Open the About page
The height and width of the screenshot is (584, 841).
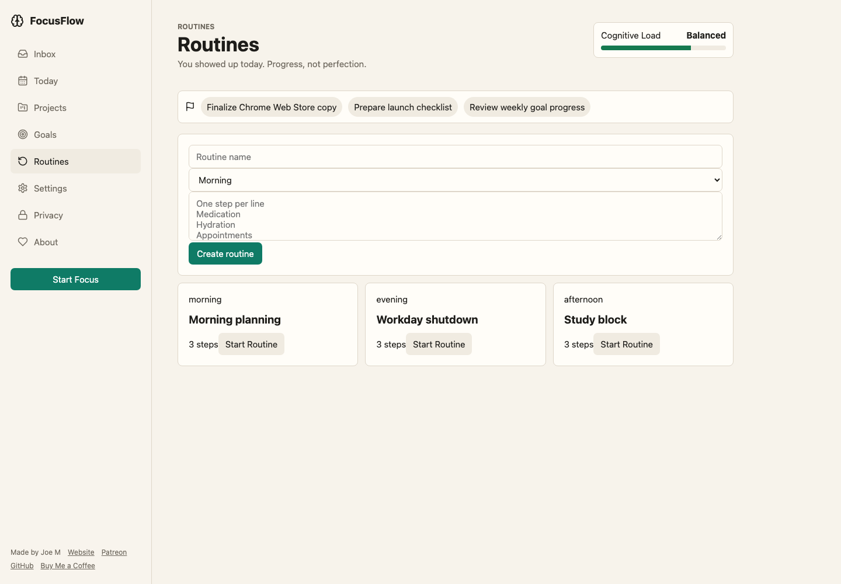(75, 242)
